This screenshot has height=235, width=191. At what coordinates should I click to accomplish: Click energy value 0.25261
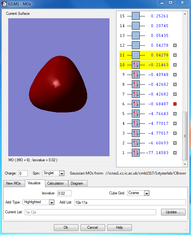point(160,16)
